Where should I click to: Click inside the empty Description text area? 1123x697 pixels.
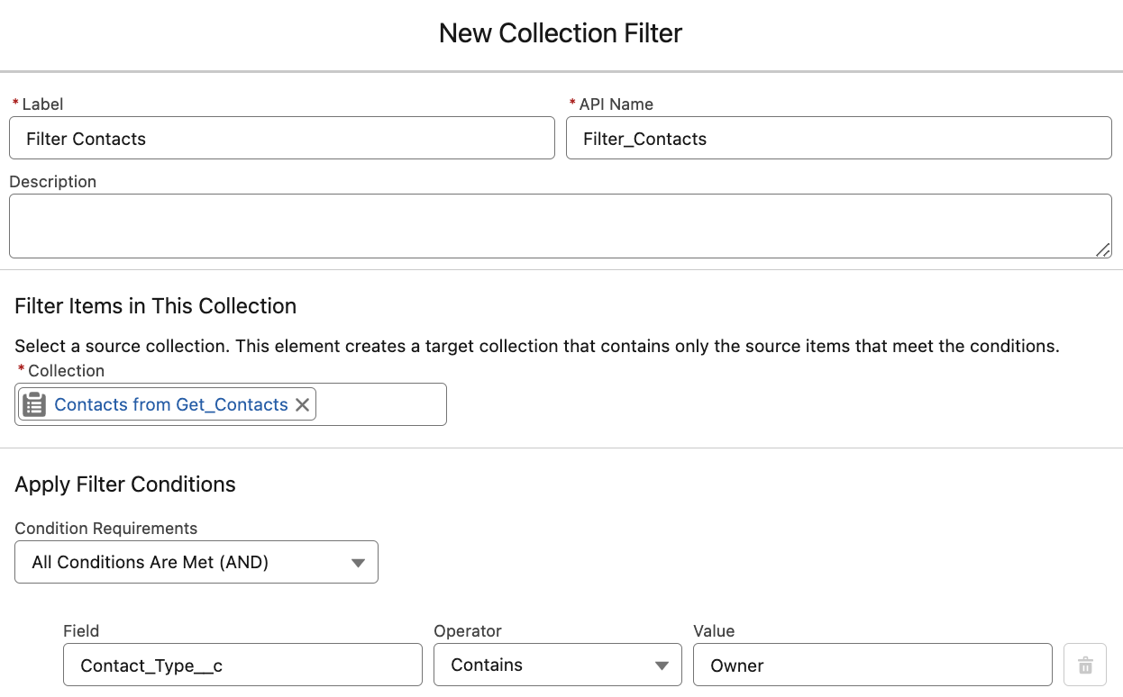[559, 226]
